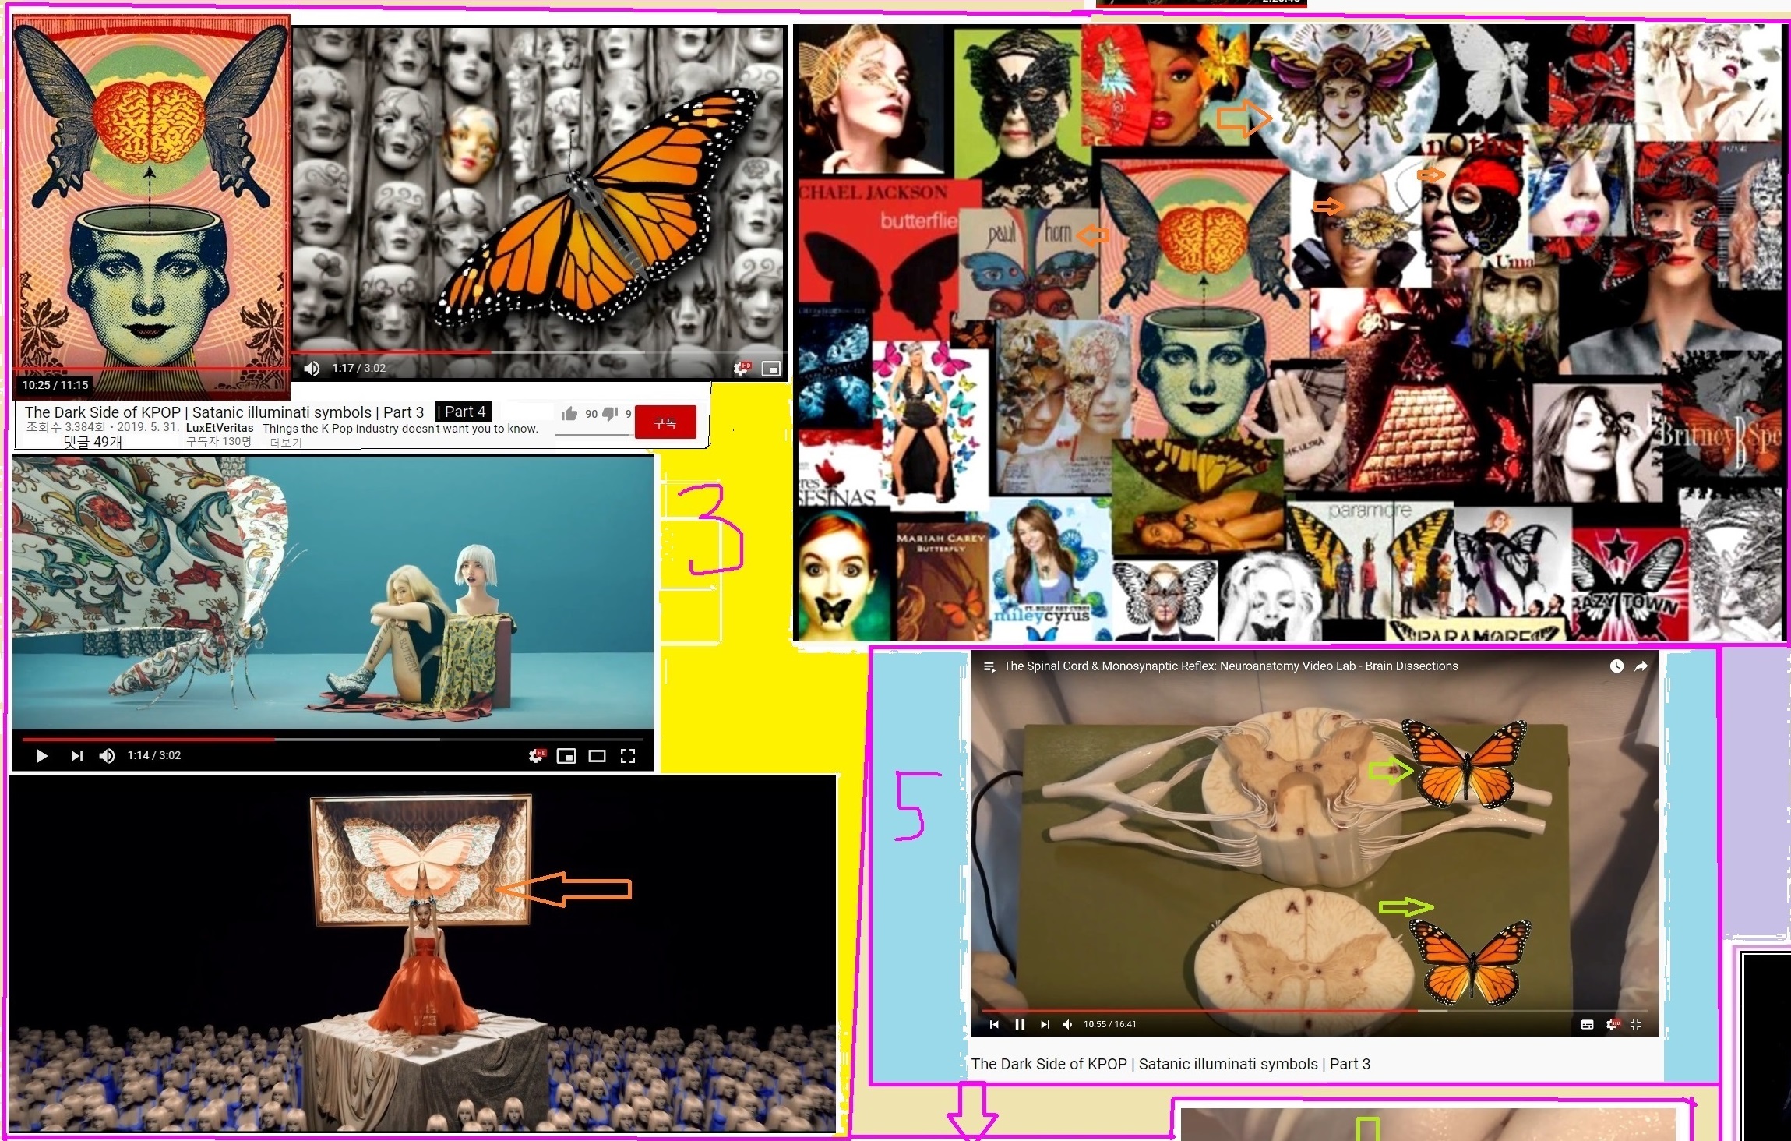1791x1141 pixels.
Task: Select the 'Part 4' highlighted title label
Action: click(x=463, y=412)
